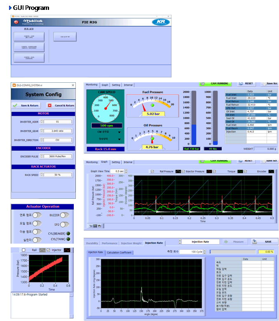This screenshot has height=321, width=279.
Task: Toggle the Encoder plot checkbox
Action: click(x=245, y=171)
